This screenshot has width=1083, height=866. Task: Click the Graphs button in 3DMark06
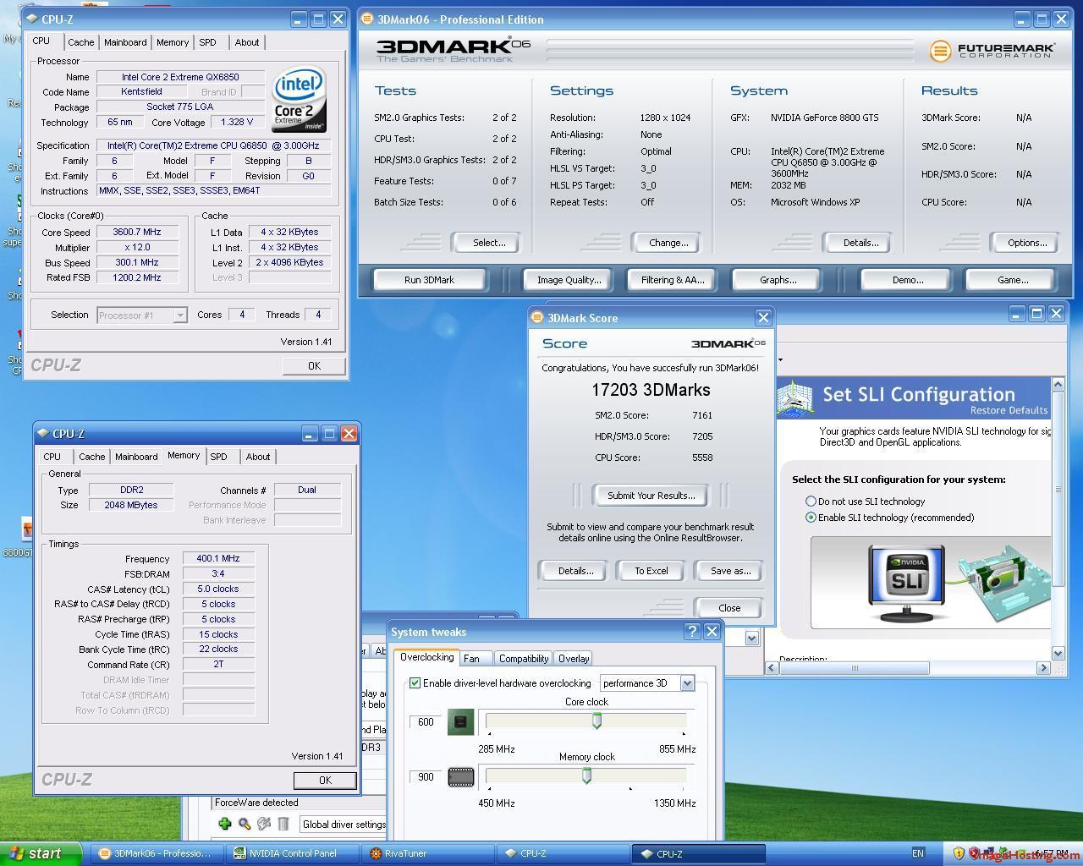pos(778,280)
